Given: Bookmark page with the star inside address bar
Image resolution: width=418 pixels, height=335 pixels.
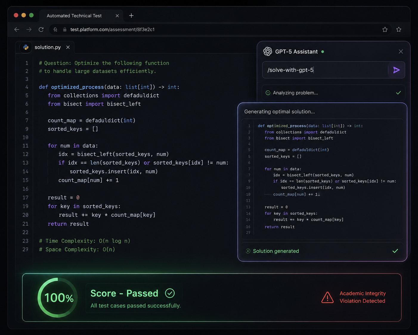Looking at the screenshot, I should pos(385,29).
